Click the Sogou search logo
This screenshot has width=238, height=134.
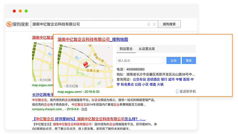tap(18, 24)
